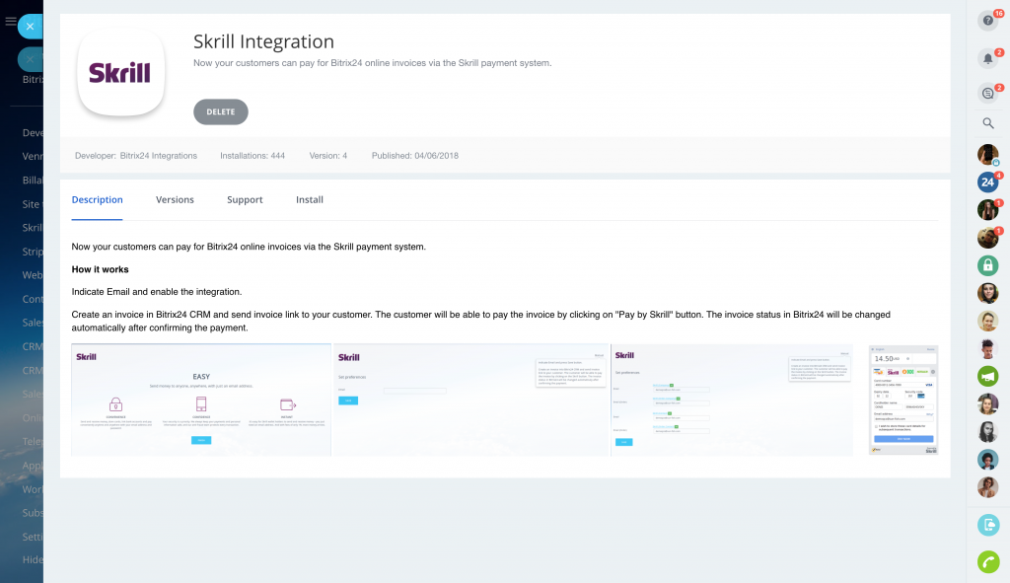Open the chat messages bubble icon
Image resolution: width=1010 pixels, height=583 pixels.
pyautogui.click(x=987, y=94)
